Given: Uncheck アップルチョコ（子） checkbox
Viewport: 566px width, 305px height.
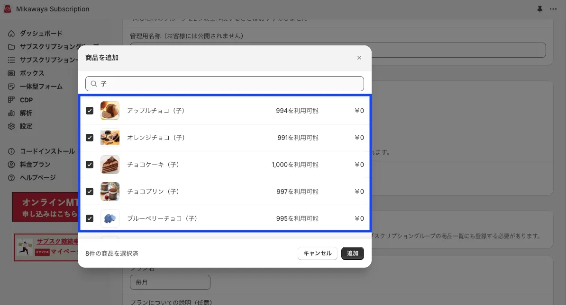Looking at the screenshot, I should 90,111.
